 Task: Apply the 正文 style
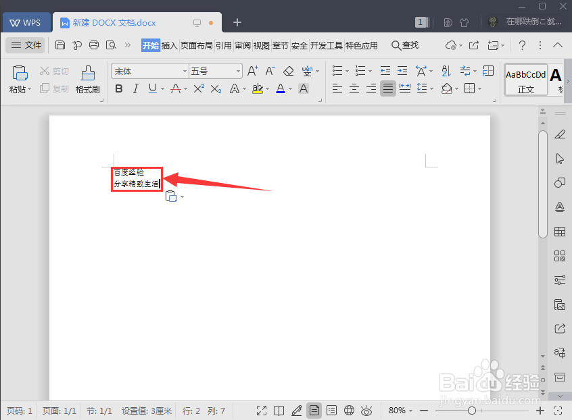(526, 80)
